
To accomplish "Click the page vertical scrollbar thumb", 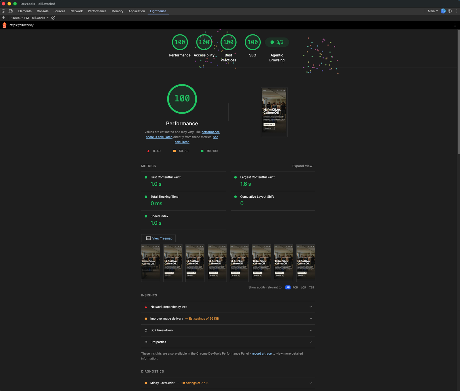I will click(459, 92).
